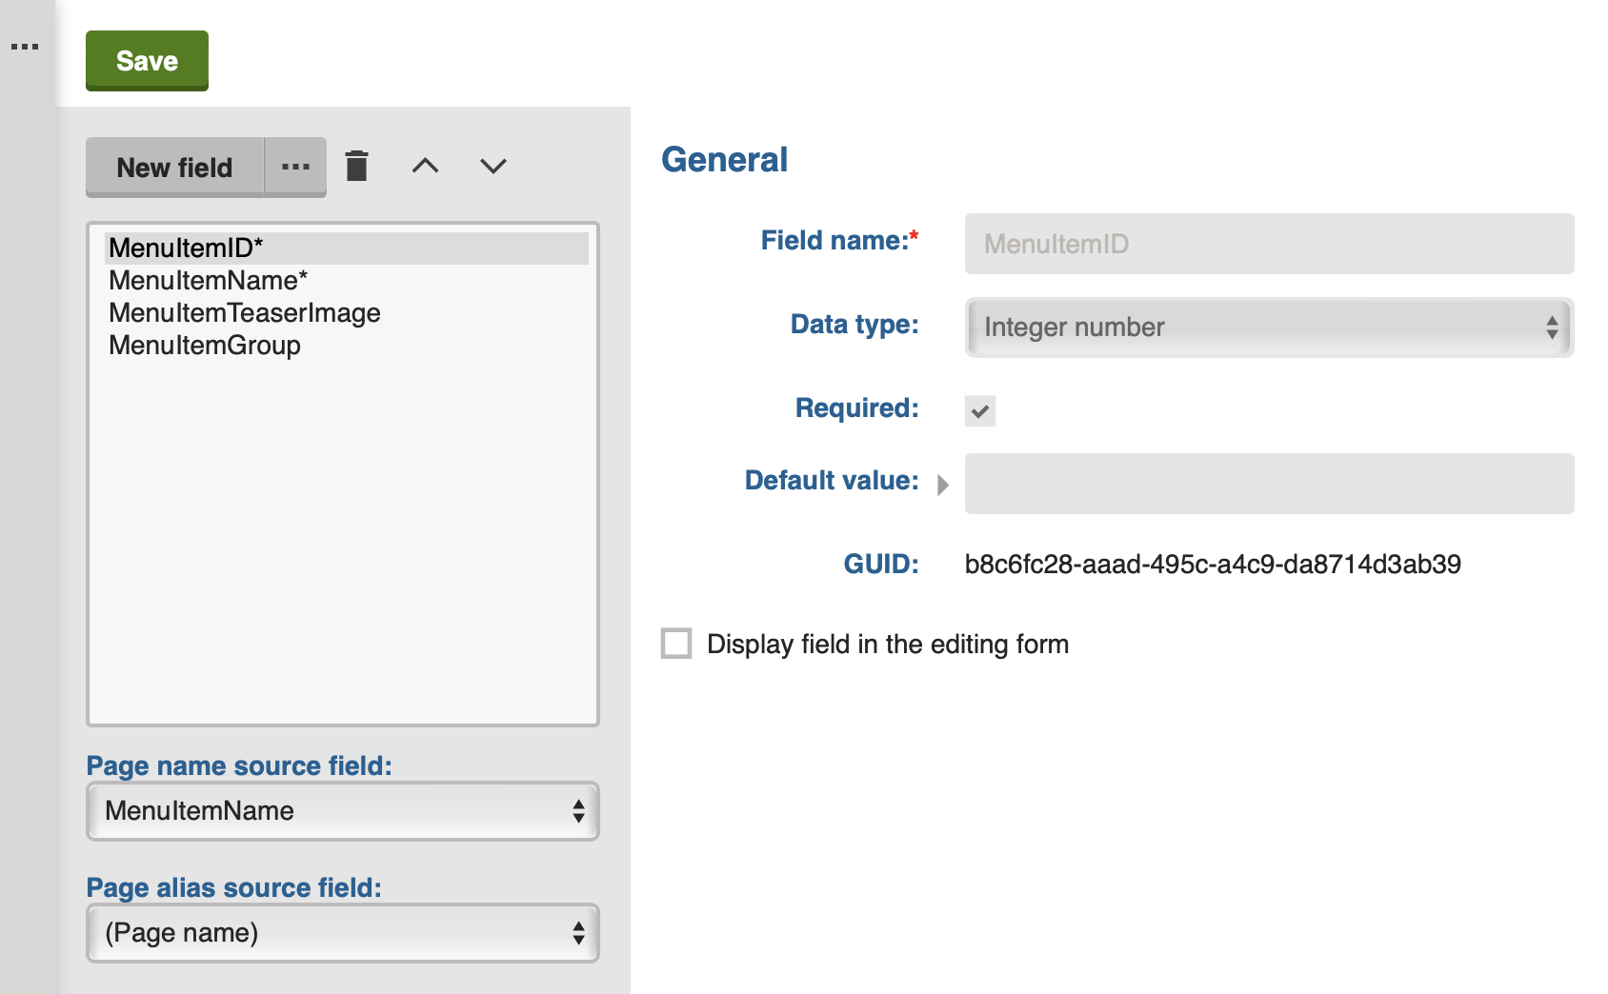Open the Data type dropdown
The image size is (1608, 994).
1269,328
